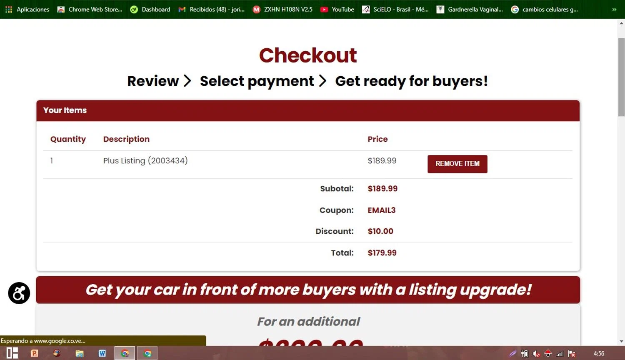Click the Your Items panel header
625x360 pixels.
tap(308, 110)
